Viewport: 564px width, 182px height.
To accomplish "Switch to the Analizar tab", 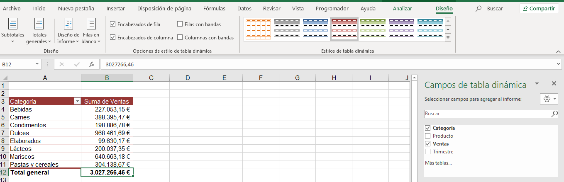I will (x=402, y=8).
